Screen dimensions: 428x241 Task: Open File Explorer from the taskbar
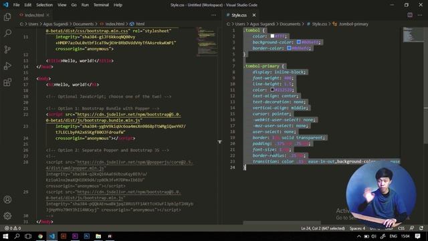[x=98, y=236]
